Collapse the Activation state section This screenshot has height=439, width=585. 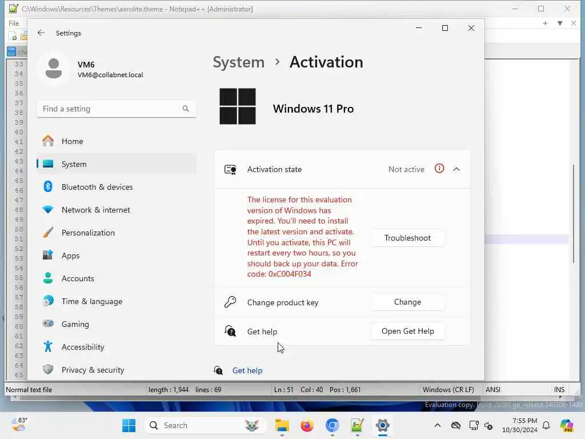click(x=456, y=169)
